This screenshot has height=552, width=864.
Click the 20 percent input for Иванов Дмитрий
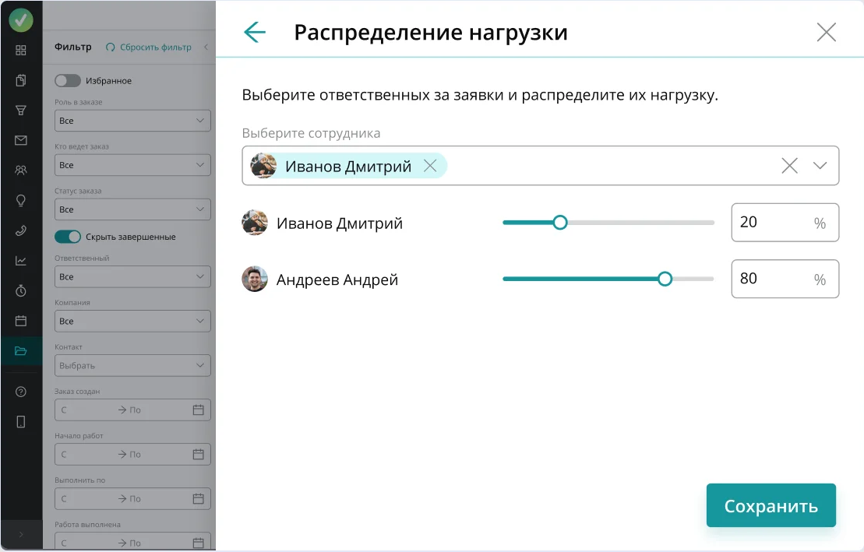[x=785, y=223]
